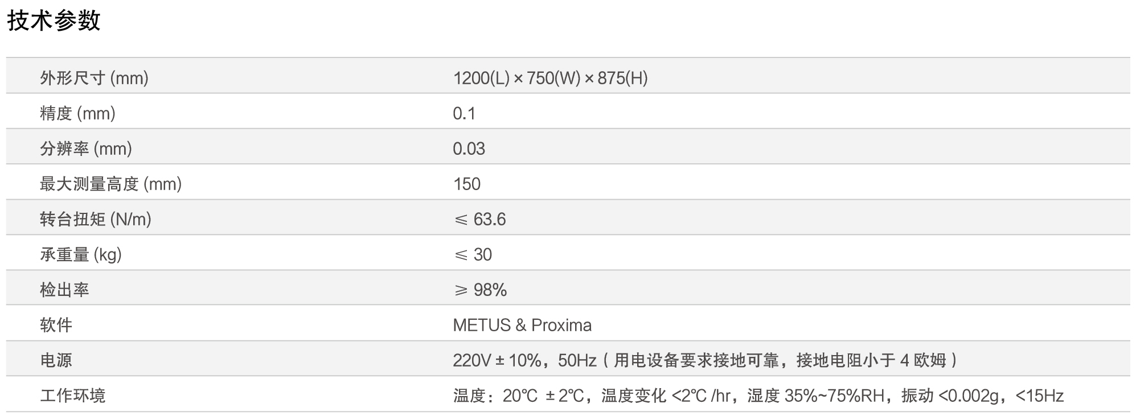This screenshot has width=1136, height=420.
Task: Click the 0.1 precision value
Action: [x=464, y=113]
